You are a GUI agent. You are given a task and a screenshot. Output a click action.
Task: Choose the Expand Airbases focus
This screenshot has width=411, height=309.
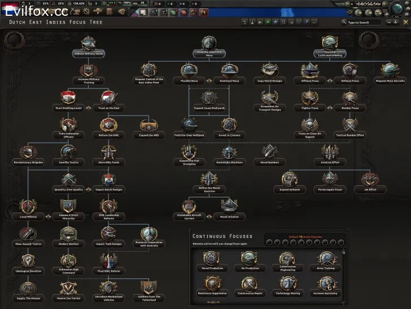click(x=290, y=180)
